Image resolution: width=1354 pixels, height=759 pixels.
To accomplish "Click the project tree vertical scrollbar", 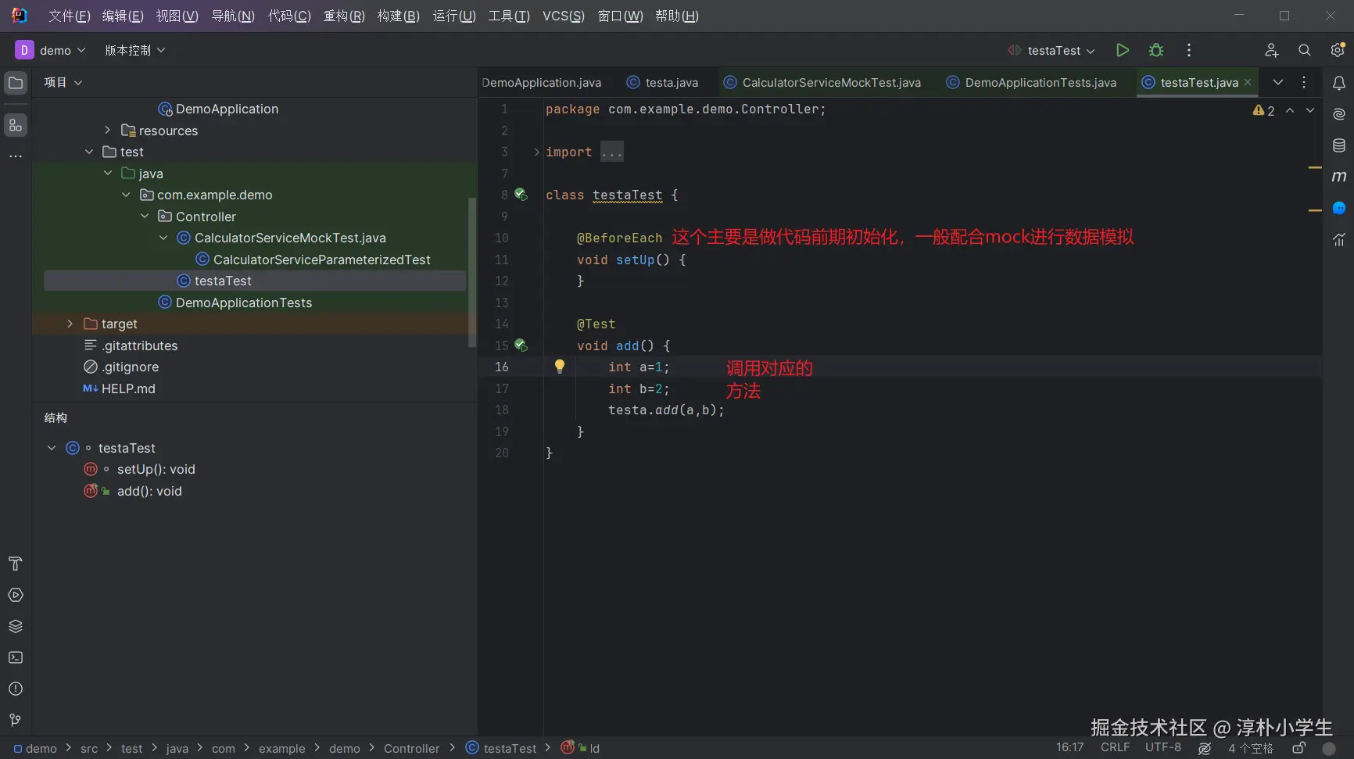I will pyautogui.click(x=471, y=272).
